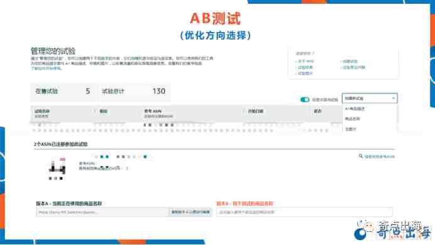Focus the Version B test product name field
Viewport: 435px width, 245px height.
(x=304, y=212)
